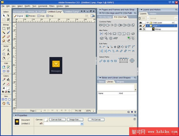The image size is (179, 136).
Task: Collapse the Properties panel
Action: click(16, 115)
